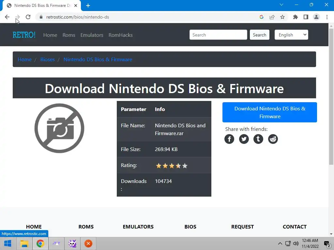Click the star rating row

point(172,166)
